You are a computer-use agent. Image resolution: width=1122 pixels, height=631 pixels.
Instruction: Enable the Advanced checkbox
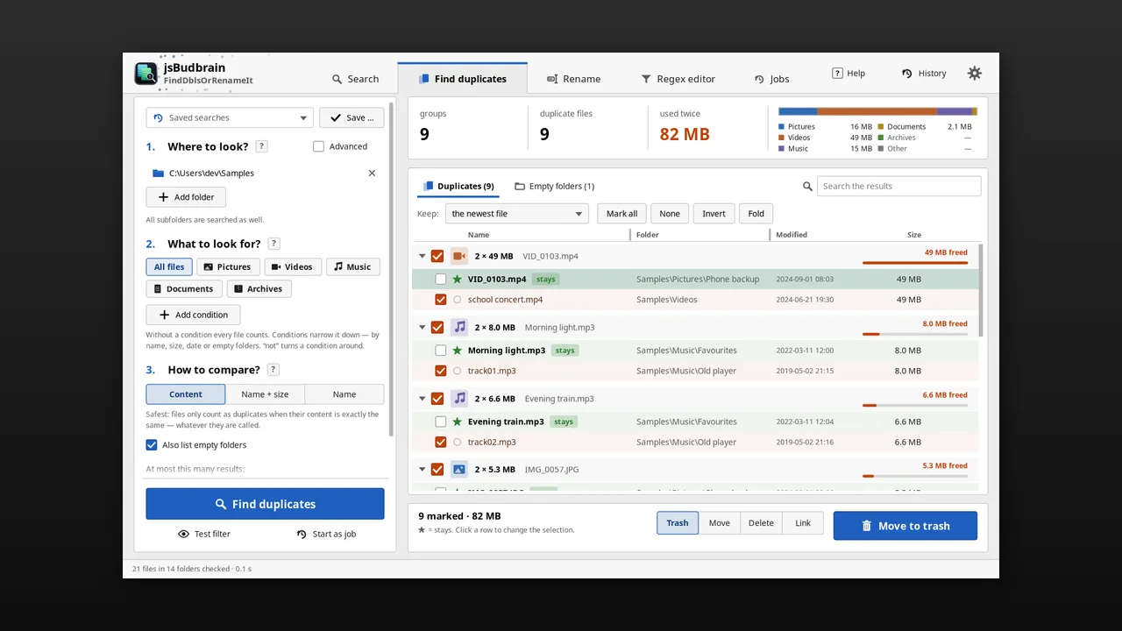pos(318,146)
